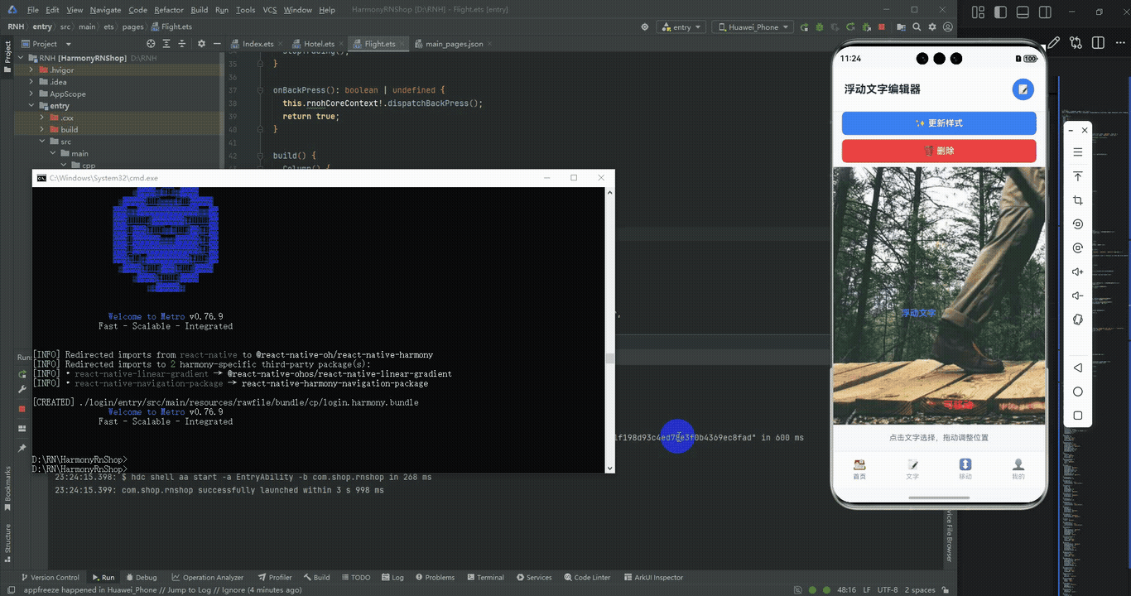Image resolution: width=1131 pixels, height=596 pixels.
Task: Click emulator recent apps square button
Action: click(x=1077, y=416)
